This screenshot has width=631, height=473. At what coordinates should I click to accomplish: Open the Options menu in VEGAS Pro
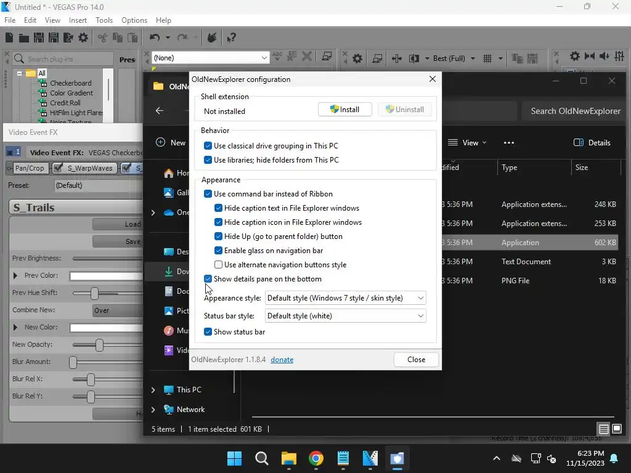coord(134,20)
